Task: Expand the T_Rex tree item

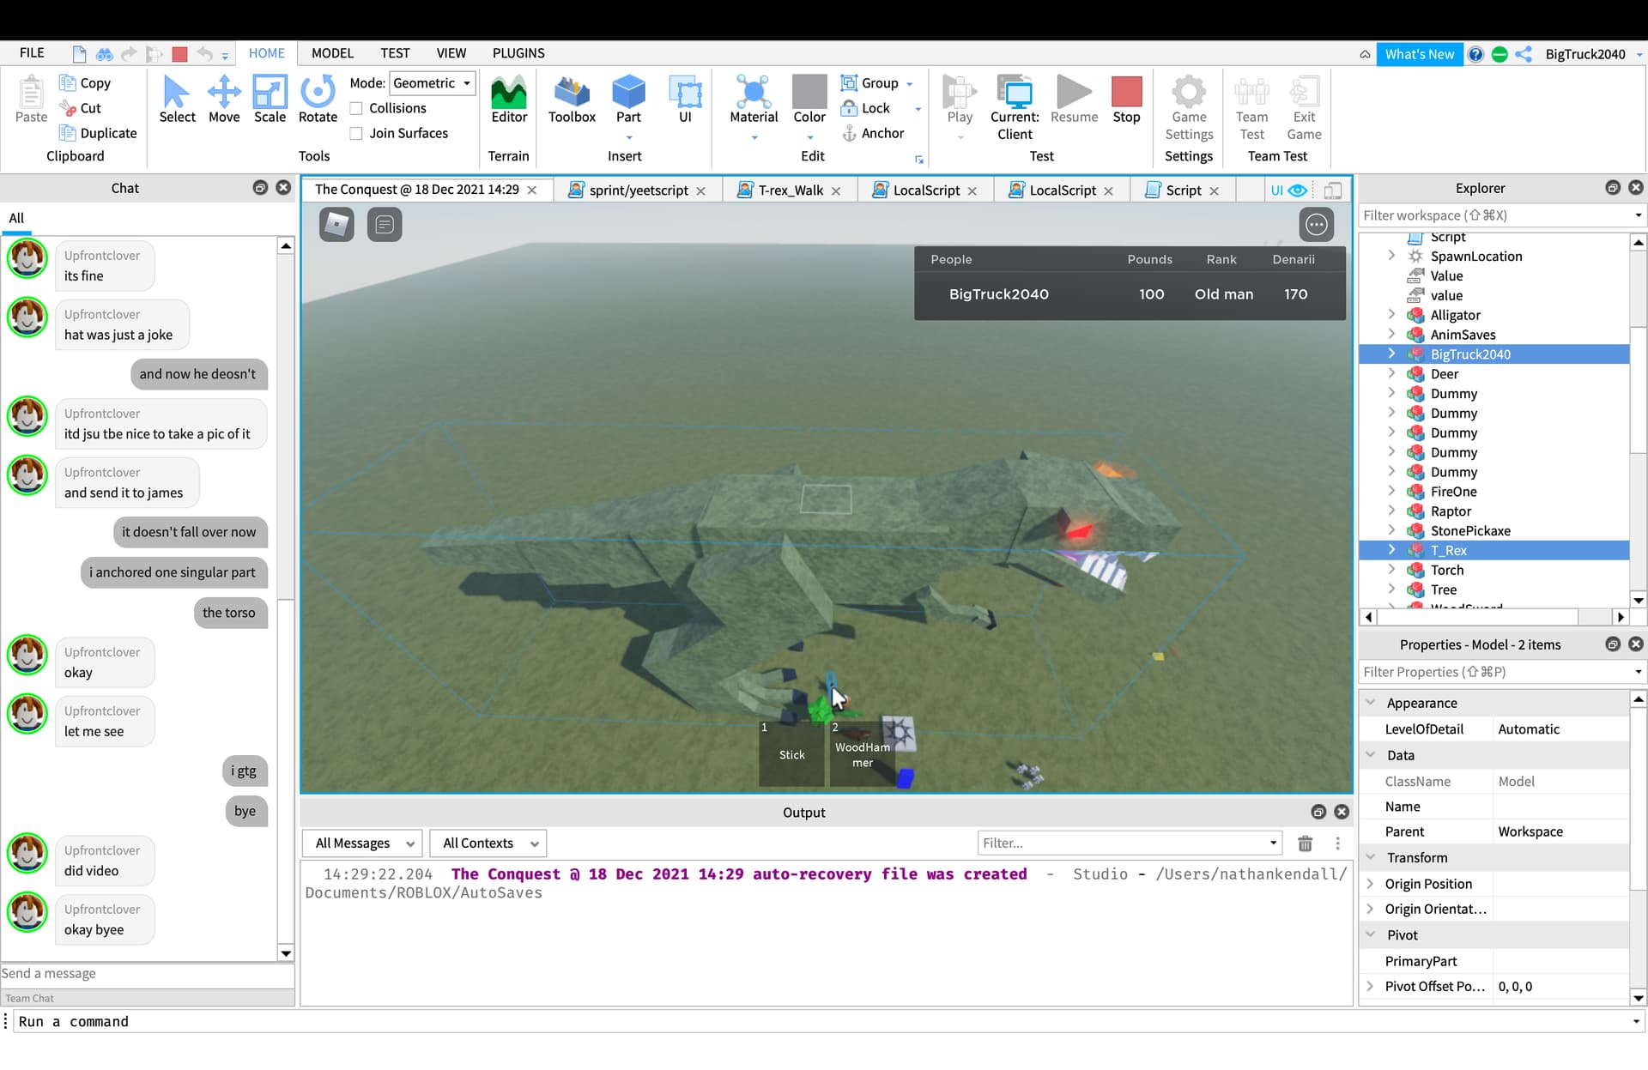Action: pos(1391,550)
